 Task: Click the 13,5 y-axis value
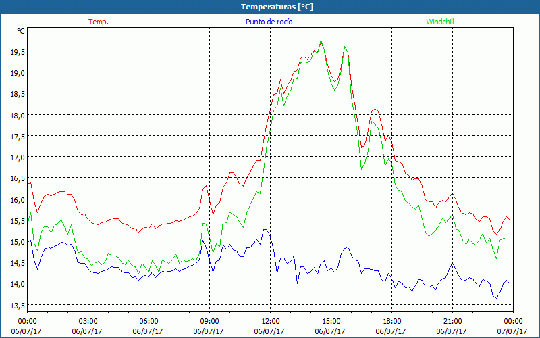point(18,306)
